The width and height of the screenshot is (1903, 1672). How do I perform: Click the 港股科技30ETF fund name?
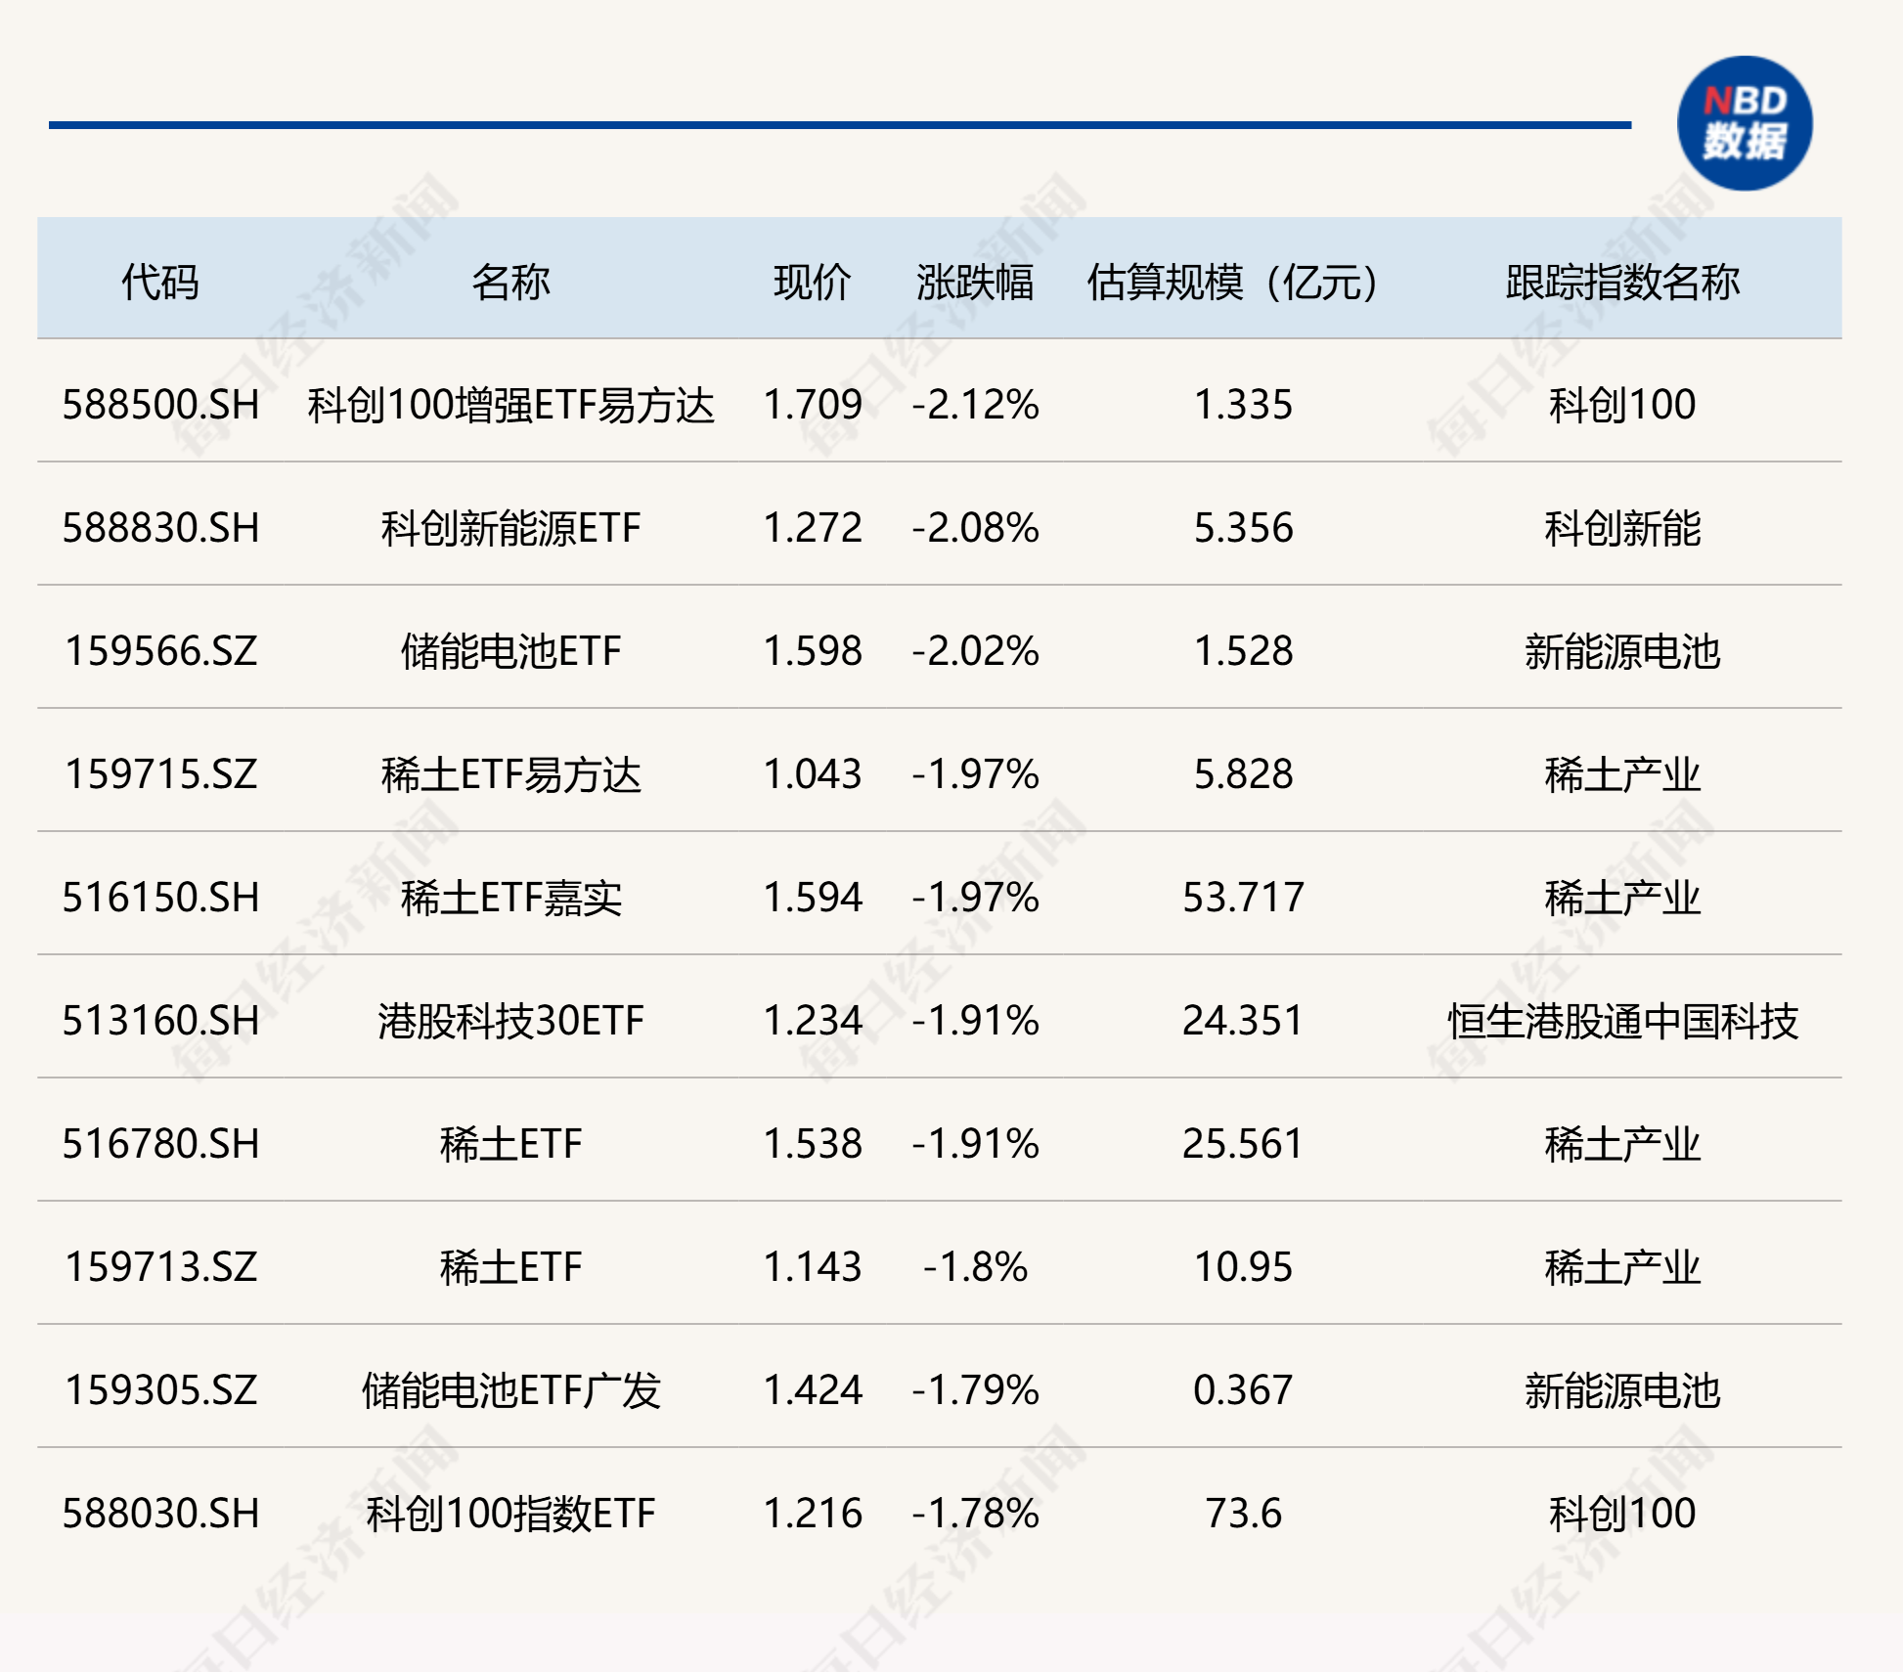[x=510, y=1021]
